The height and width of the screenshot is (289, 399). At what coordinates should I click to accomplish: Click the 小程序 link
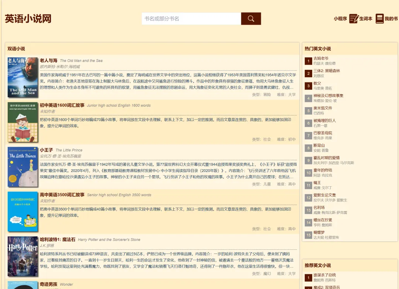tap(340, 18)
